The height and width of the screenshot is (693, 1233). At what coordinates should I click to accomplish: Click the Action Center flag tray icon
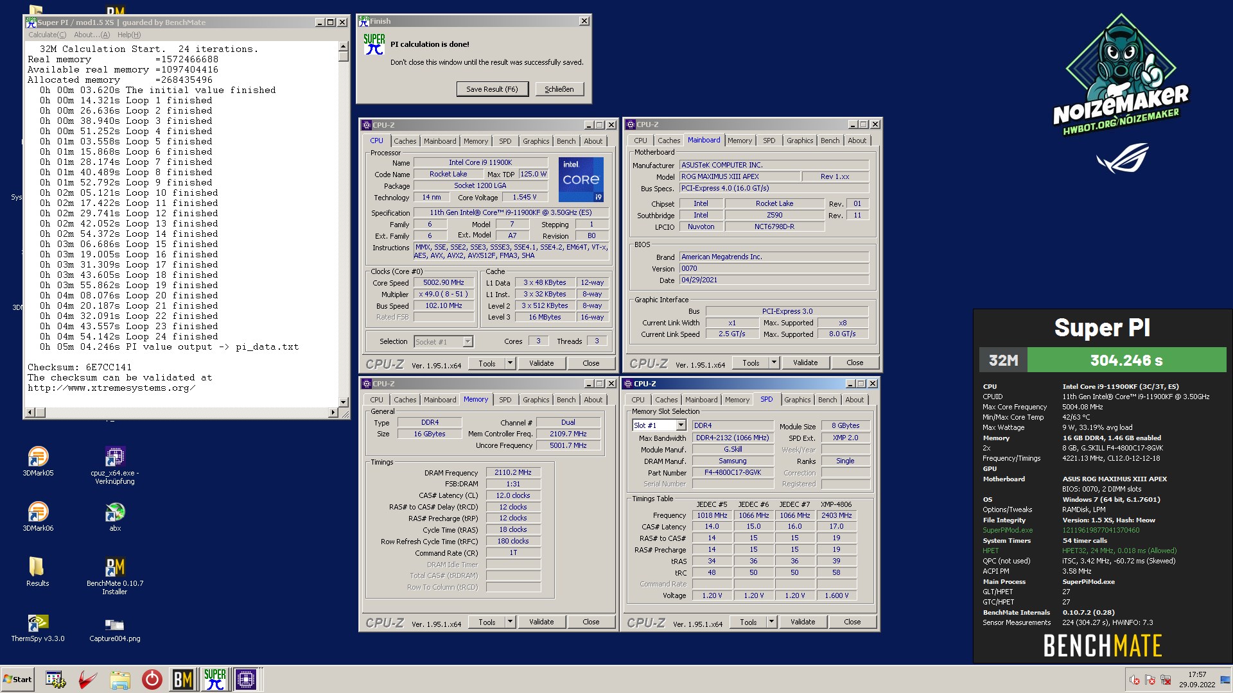pyautogui.click(x=1150, y=680)
